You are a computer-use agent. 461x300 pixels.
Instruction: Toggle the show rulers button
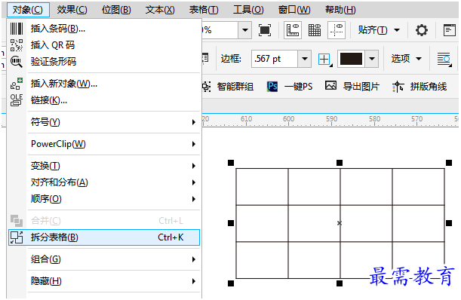click(x=293, y=30)
